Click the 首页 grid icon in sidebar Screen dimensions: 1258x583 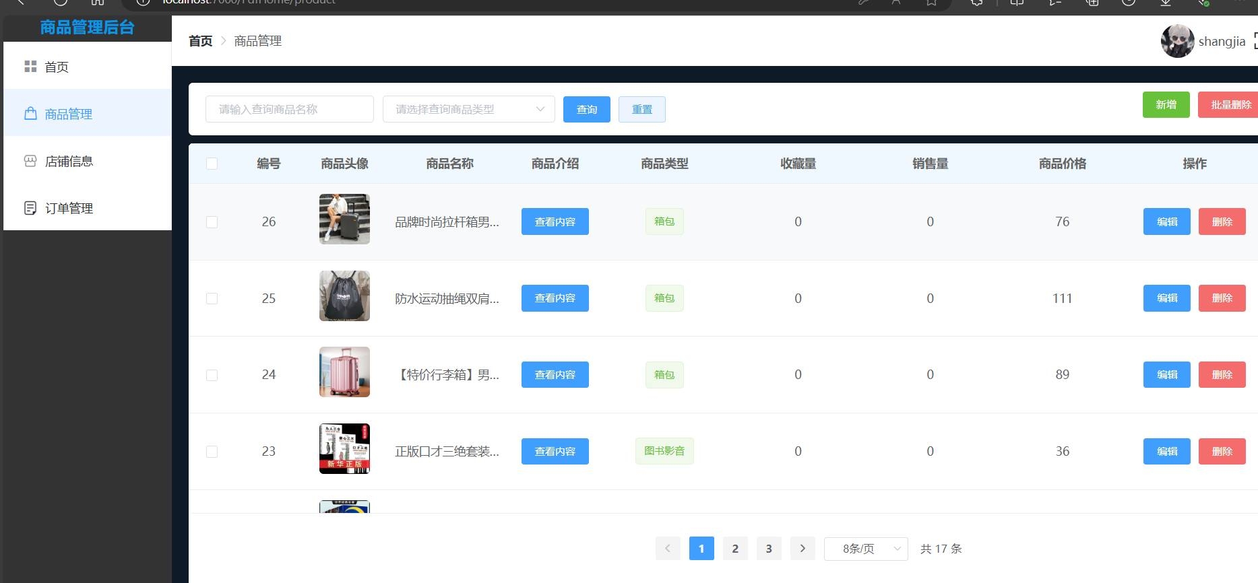tap(30, 66)
